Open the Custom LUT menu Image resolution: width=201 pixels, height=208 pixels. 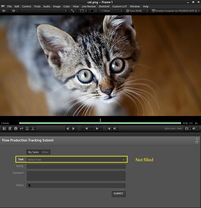[120, 6]
